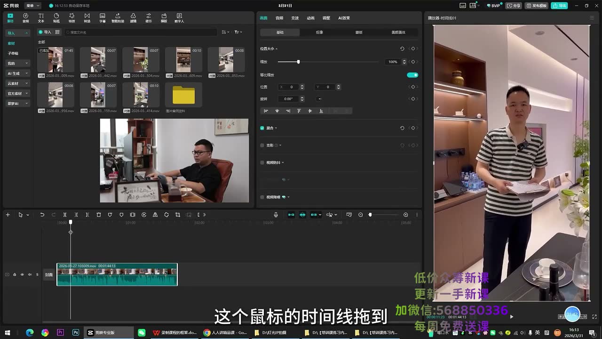The width and height of the screenshot is (602, 339).
Task: Click the microphone record icon above the timeline
Action: (x=276, y=215)
